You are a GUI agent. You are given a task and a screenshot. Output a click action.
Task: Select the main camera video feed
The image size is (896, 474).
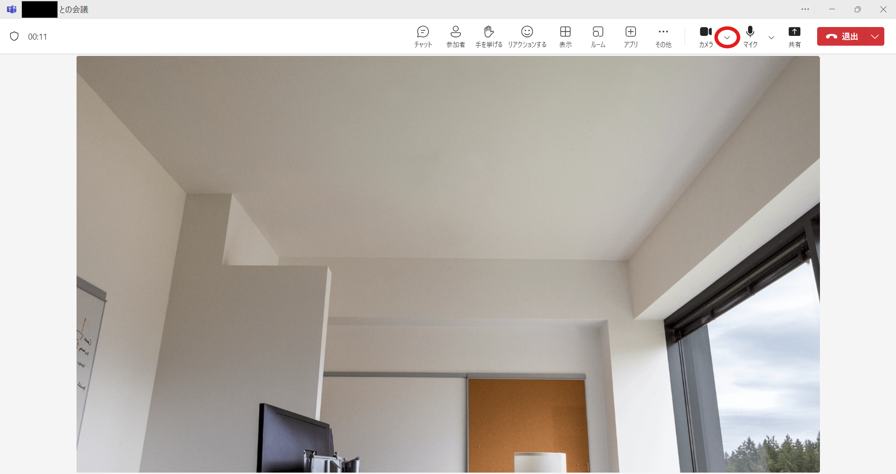pyautogui.click(x=448, y=264)
